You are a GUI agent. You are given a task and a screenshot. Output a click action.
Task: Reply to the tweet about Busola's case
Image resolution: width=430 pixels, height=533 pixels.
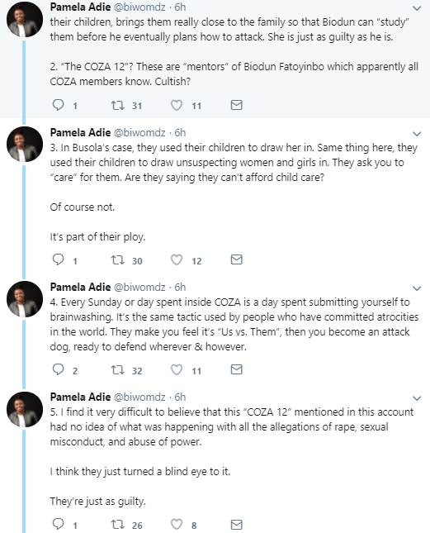pos(59,259)
